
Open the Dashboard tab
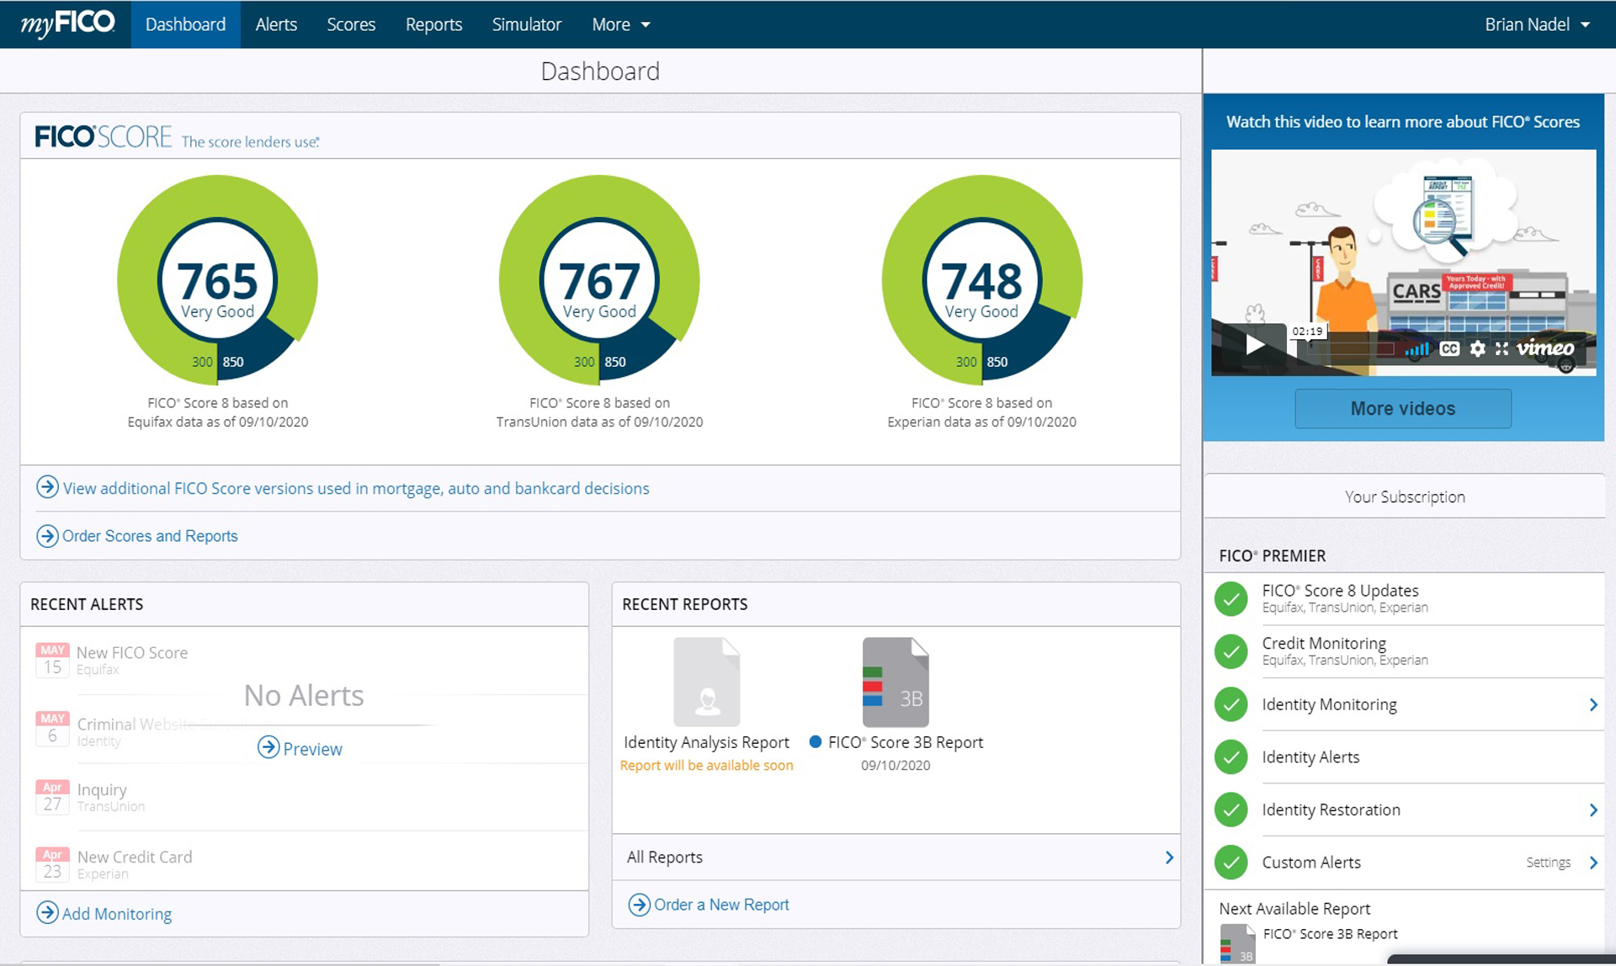tap(185, 24)
